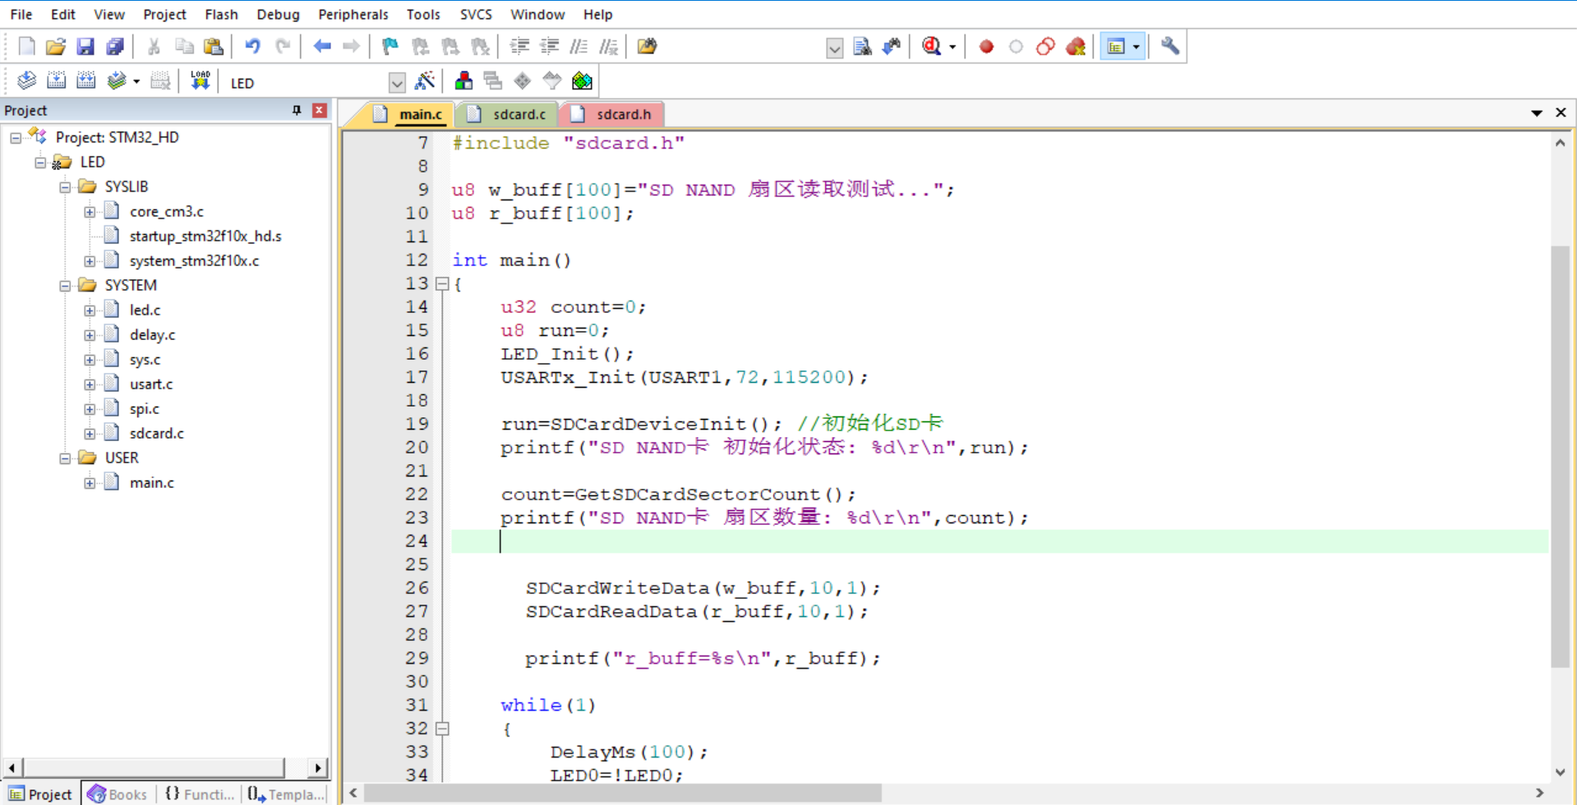This screenshot has height=805, width=1577.
Task: Select startup_stm32f10x_hd.s in project tree
Action: pos(205,237)
